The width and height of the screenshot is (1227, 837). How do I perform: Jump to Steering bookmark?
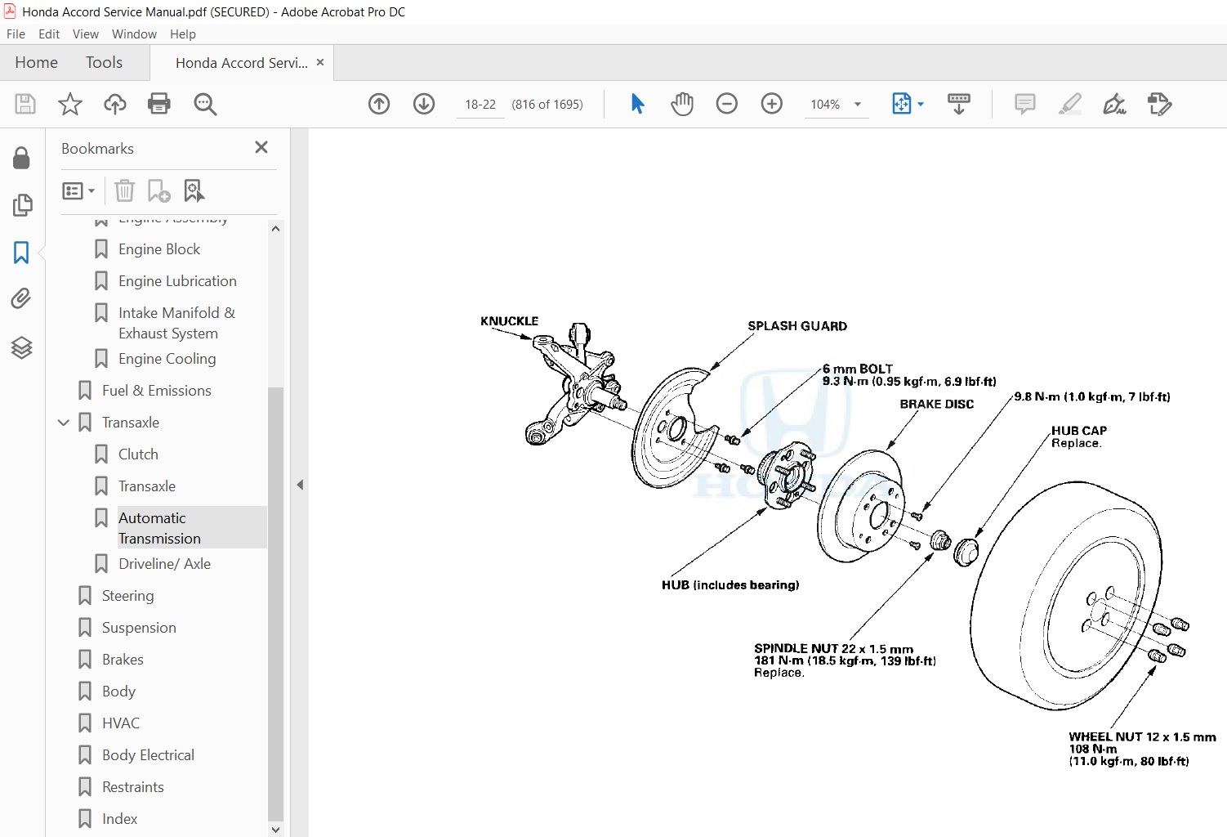pyautogui.click(x=128, y=596)
